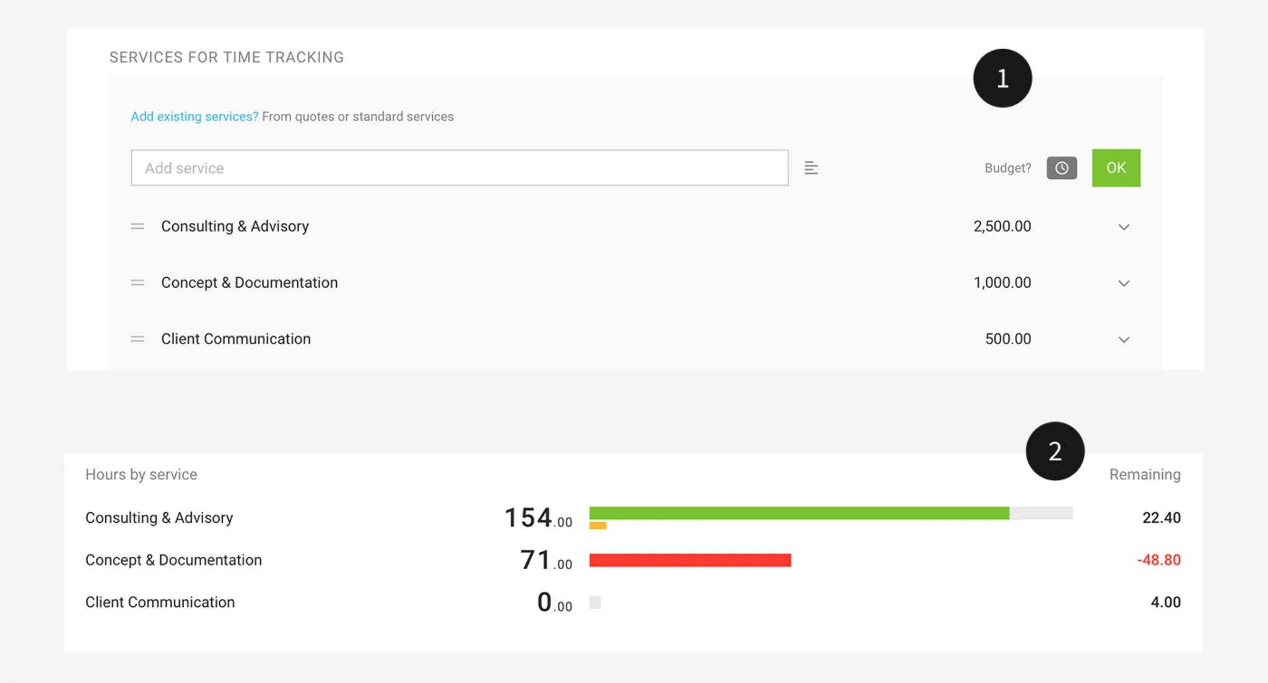Select Concept & Documentation in the services list
Image resolution: width=1268 pixels, height=683 pixels.
click(250, 283)
